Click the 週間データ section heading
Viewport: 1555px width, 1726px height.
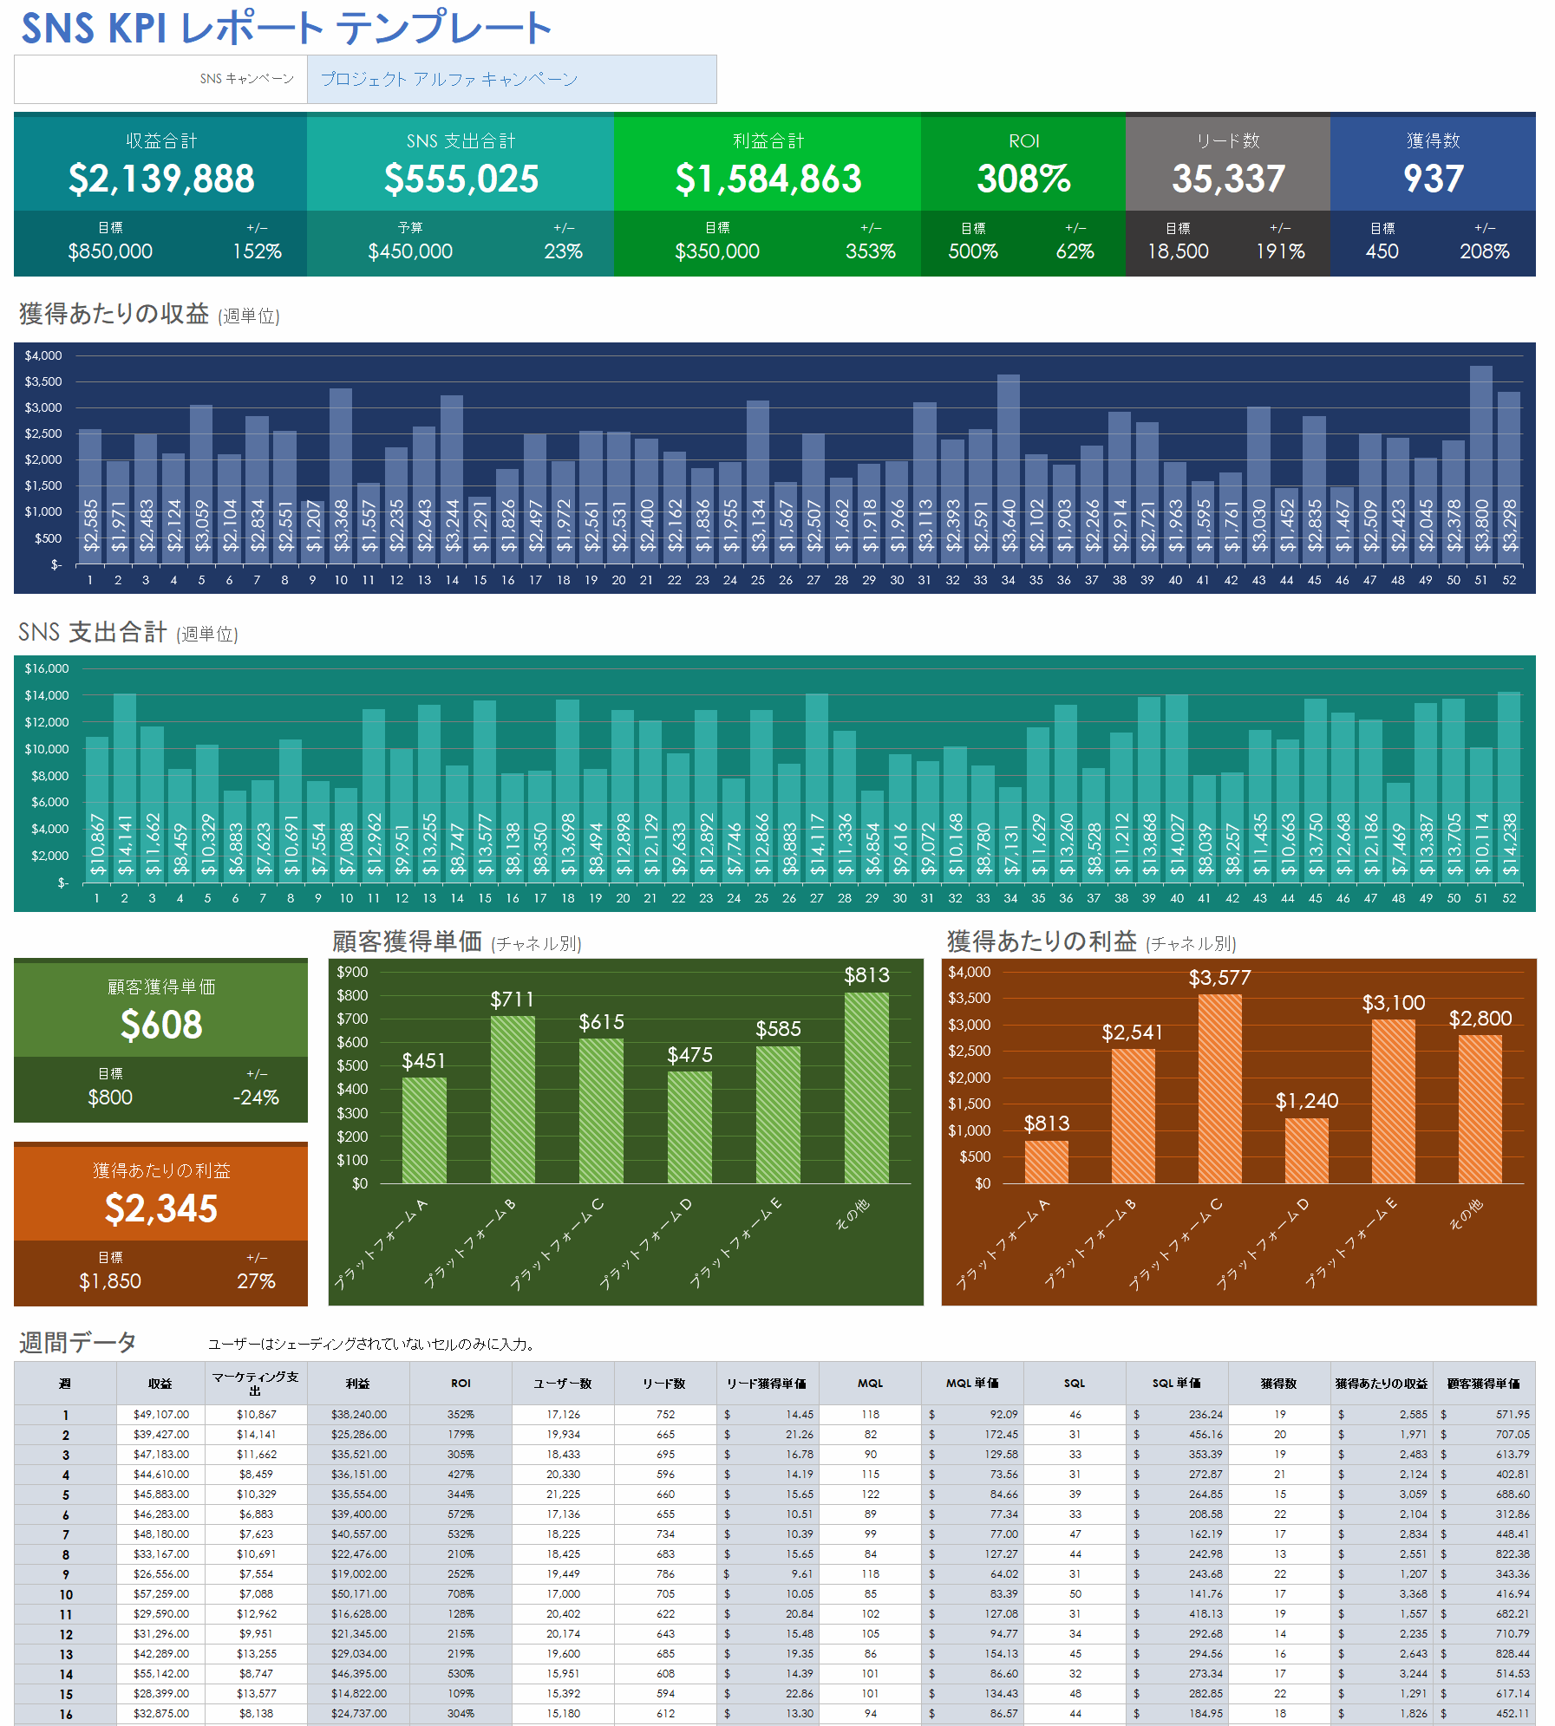(x=78, y=1343)
